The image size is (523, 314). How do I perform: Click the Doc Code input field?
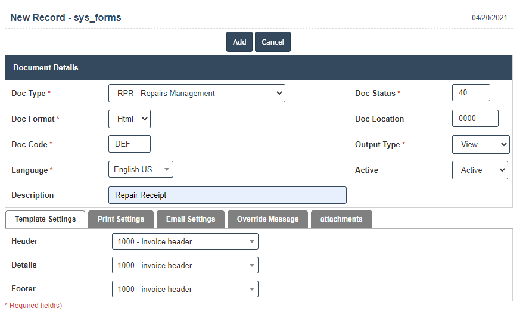(x=129, y=144)
